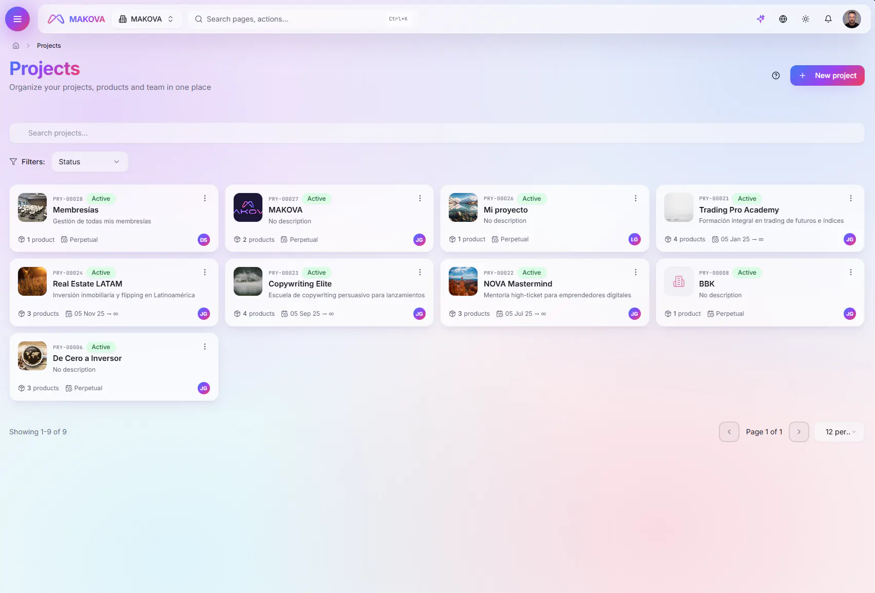Go to previous page arrow
The image size is (875, 593).
pos(729,432)
